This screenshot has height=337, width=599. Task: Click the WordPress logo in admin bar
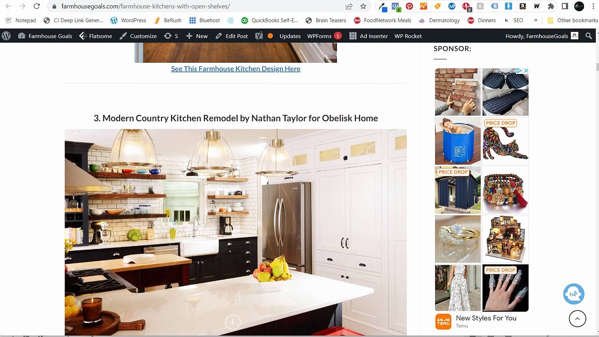[x=6, y=36]
